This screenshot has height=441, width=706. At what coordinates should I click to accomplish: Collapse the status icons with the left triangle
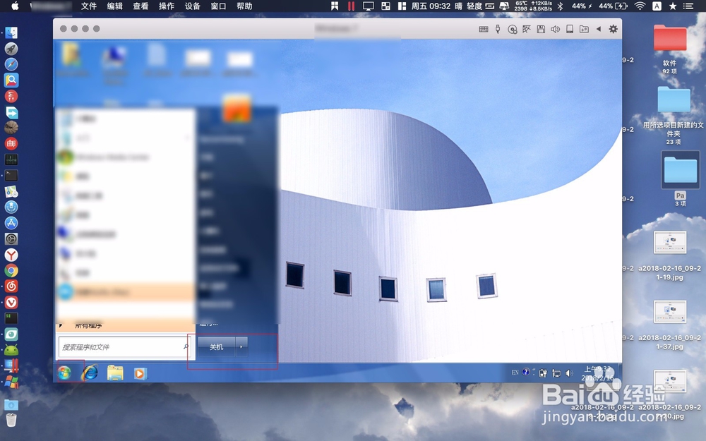point(599,29)
